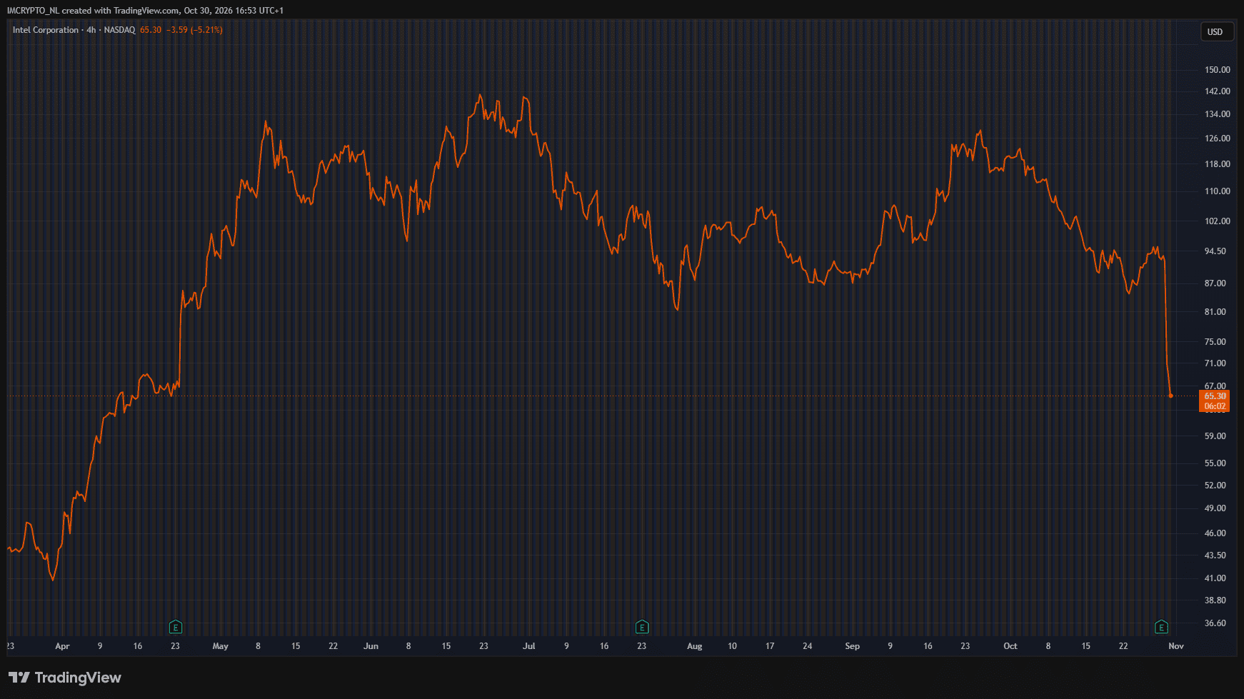
Task: Select the Intel Corporation symbol title
Action: [x=46, y=30]
